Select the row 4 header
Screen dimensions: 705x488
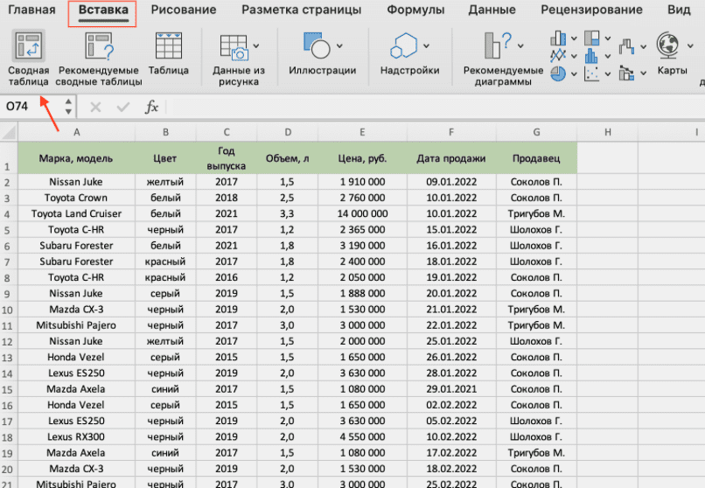point(8,213)
